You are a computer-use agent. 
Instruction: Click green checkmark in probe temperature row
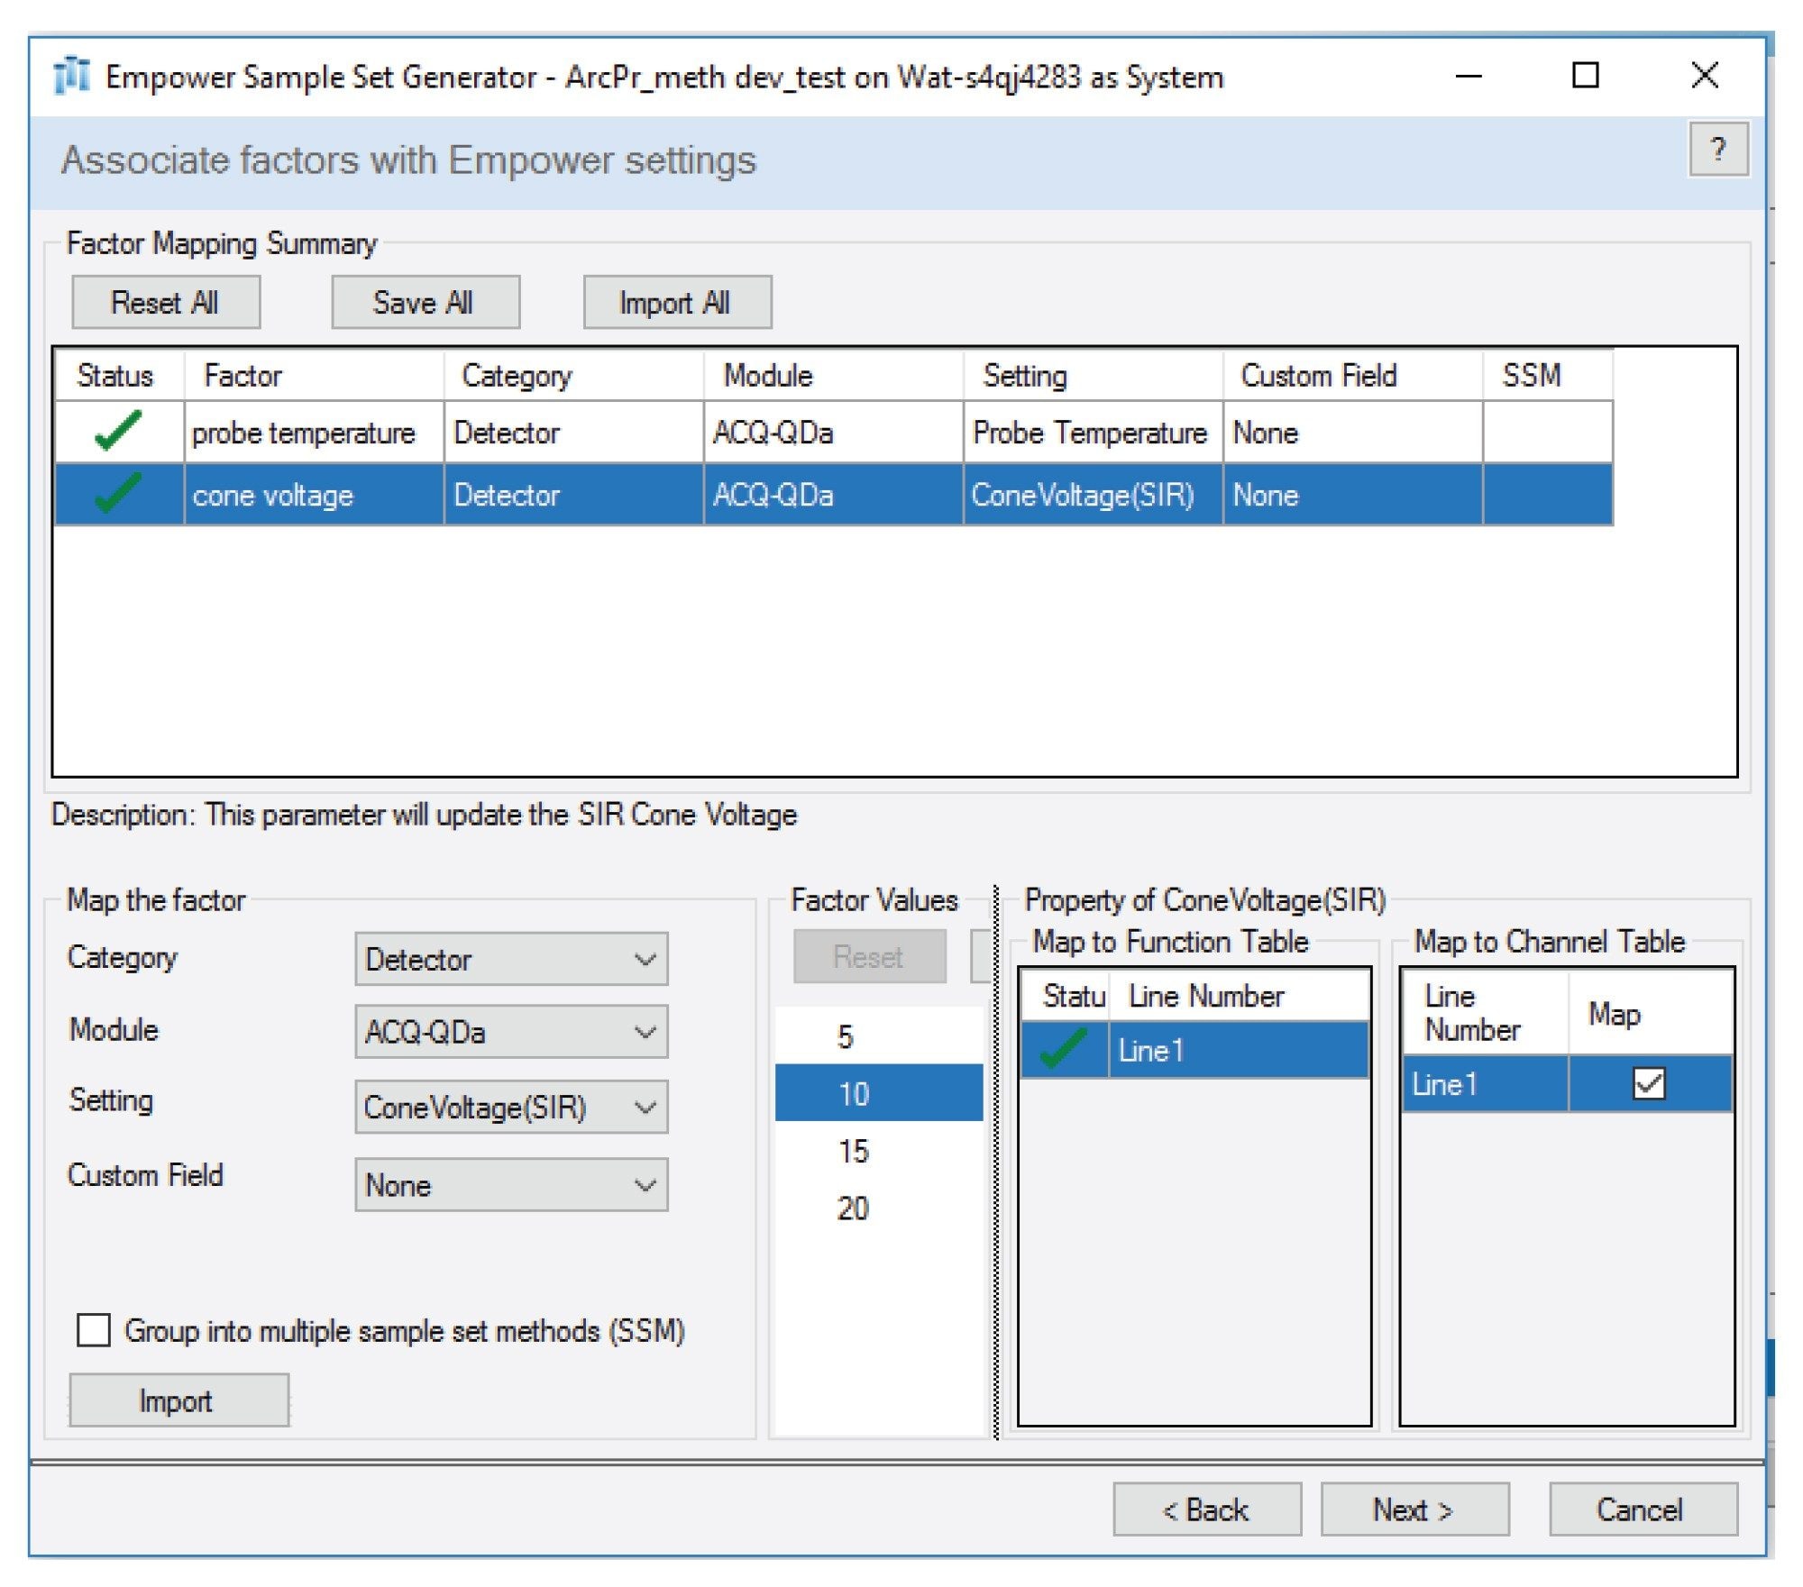[118, 432]
